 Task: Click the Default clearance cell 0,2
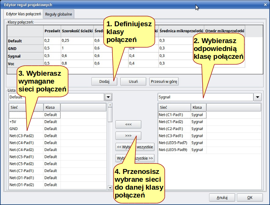pyautogui.click(x=52, y=40)
